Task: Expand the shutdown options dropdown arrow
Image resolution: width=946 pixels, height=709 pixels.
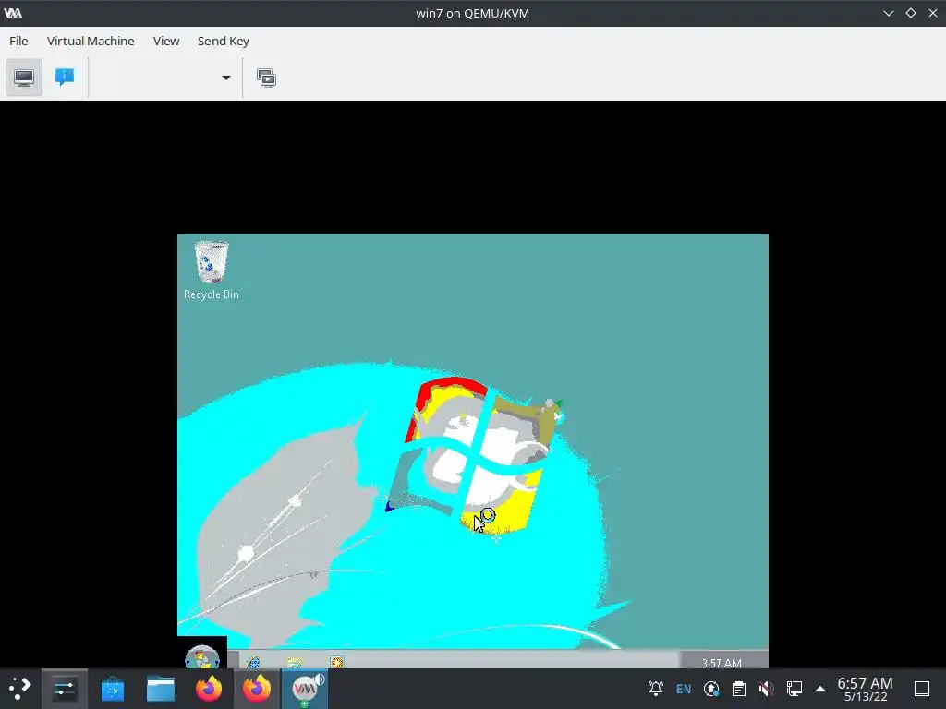Action: point(226,78)
